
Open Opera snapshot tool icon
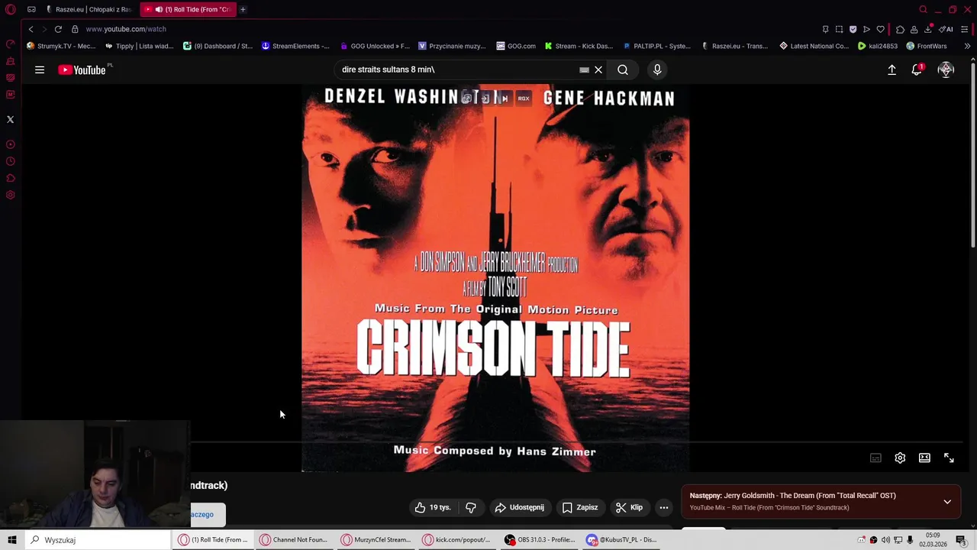[x=839, y=29]
